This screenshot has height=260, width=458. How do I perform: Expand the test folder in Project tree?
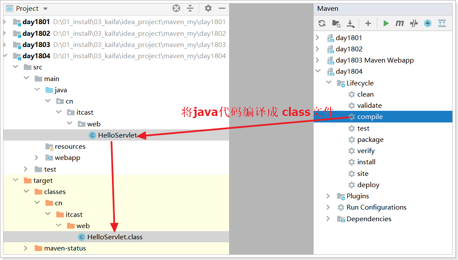click(x=25, y=169)
